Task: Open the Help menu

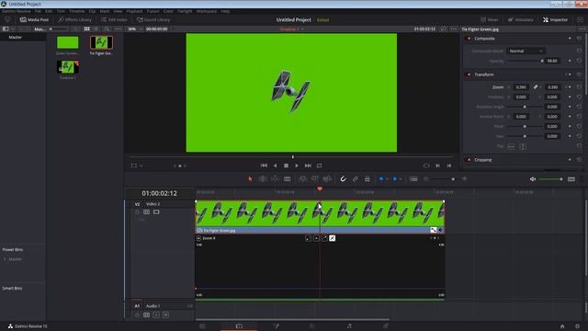Action: 225,11
